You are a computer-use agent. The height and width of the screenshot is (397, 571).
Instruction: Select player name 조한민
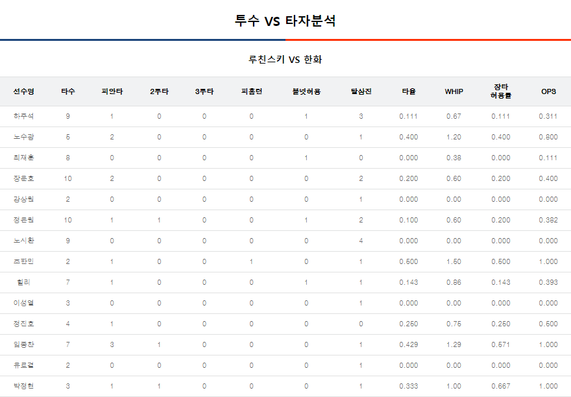click(23, 261)
